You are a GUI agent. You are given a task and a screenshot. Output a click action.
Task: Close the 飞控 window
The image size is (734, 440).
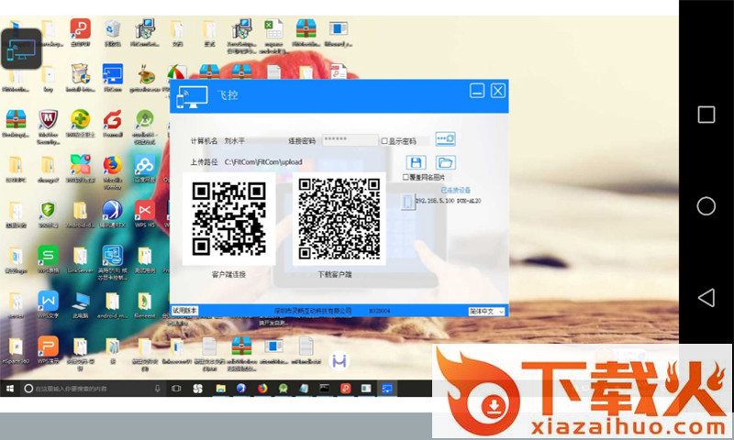point(497,91)
